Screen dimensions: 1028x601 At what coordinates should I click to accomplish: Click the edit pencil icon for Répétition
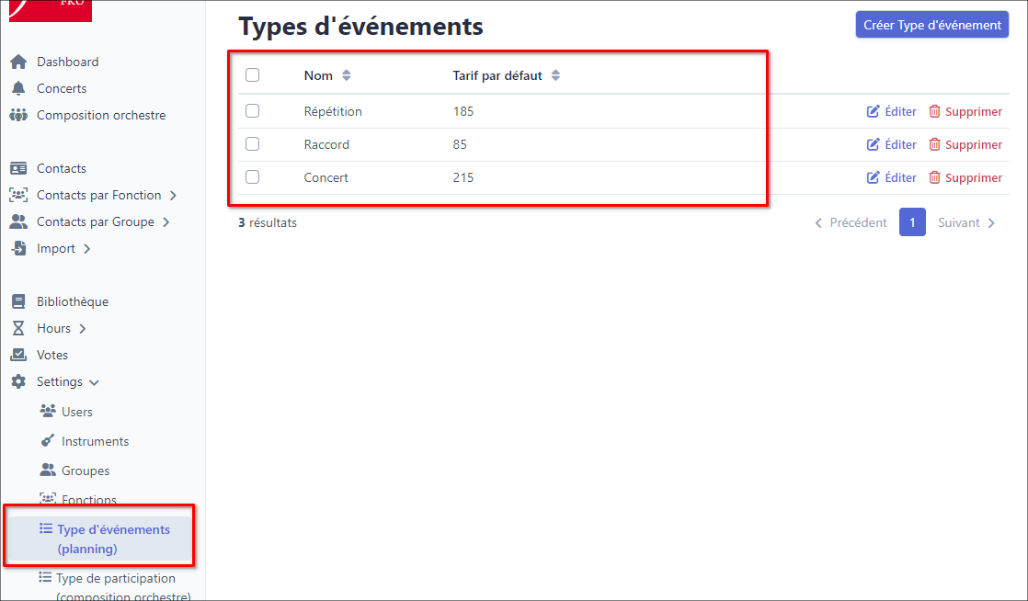click(874, 112)
